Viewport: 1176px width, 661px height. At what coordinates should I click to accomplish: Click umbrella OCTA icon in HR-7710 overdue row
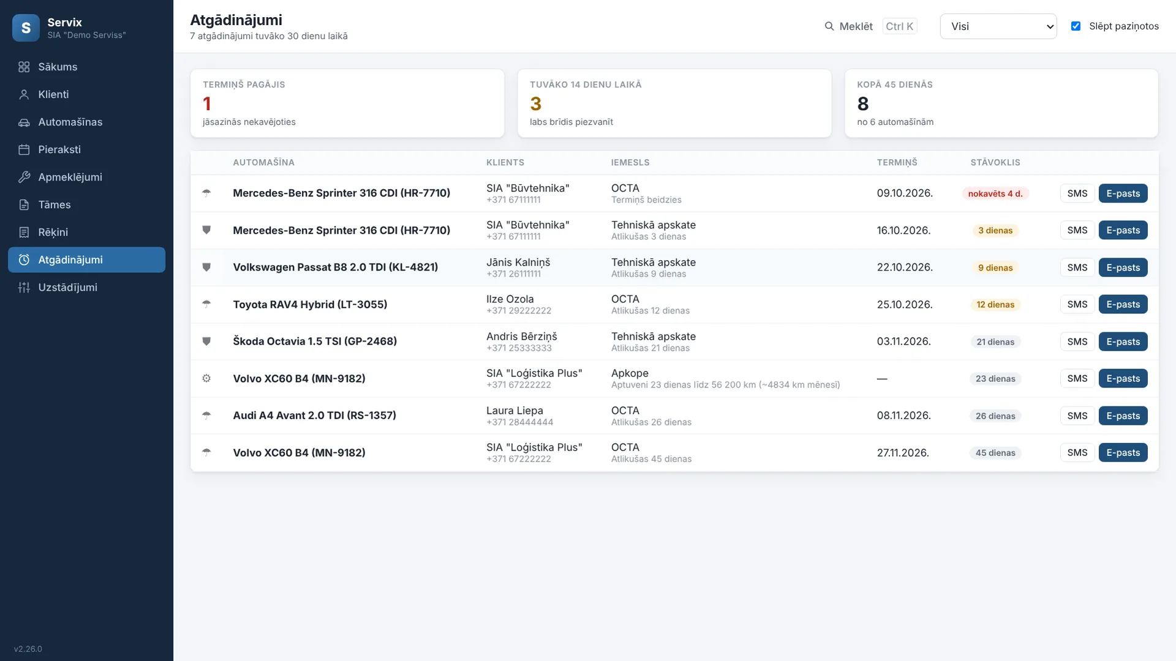[x=206, y=193]
